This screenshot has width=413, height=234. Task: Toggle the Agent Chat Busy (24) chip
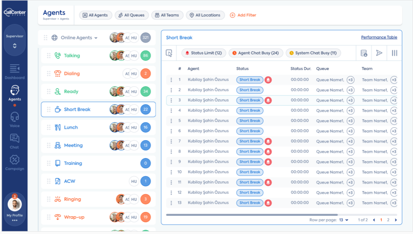[256, 53]
